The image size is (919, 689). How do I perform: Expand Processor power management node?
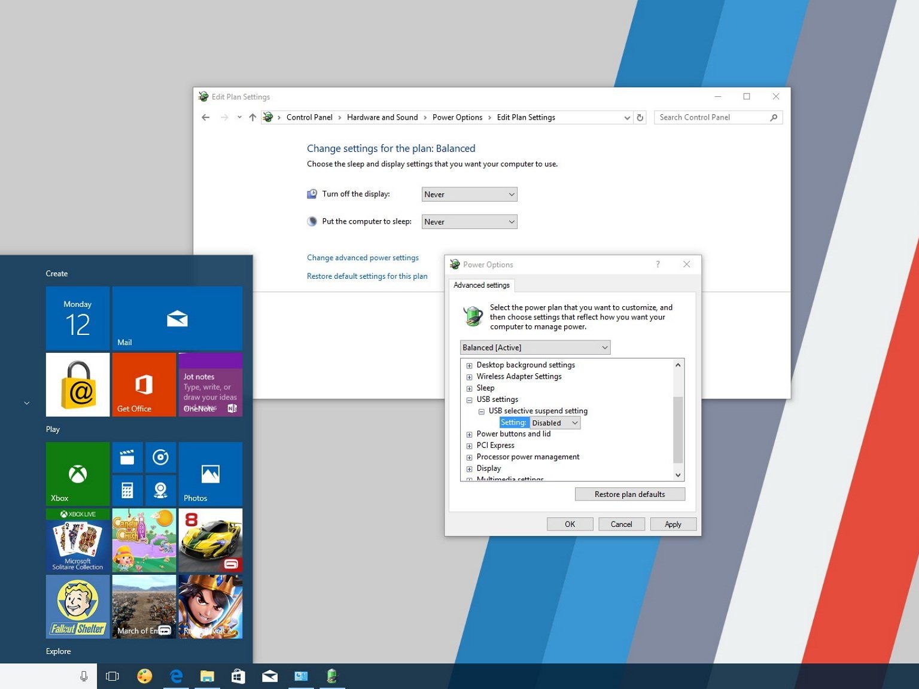[x=470, y=458]
